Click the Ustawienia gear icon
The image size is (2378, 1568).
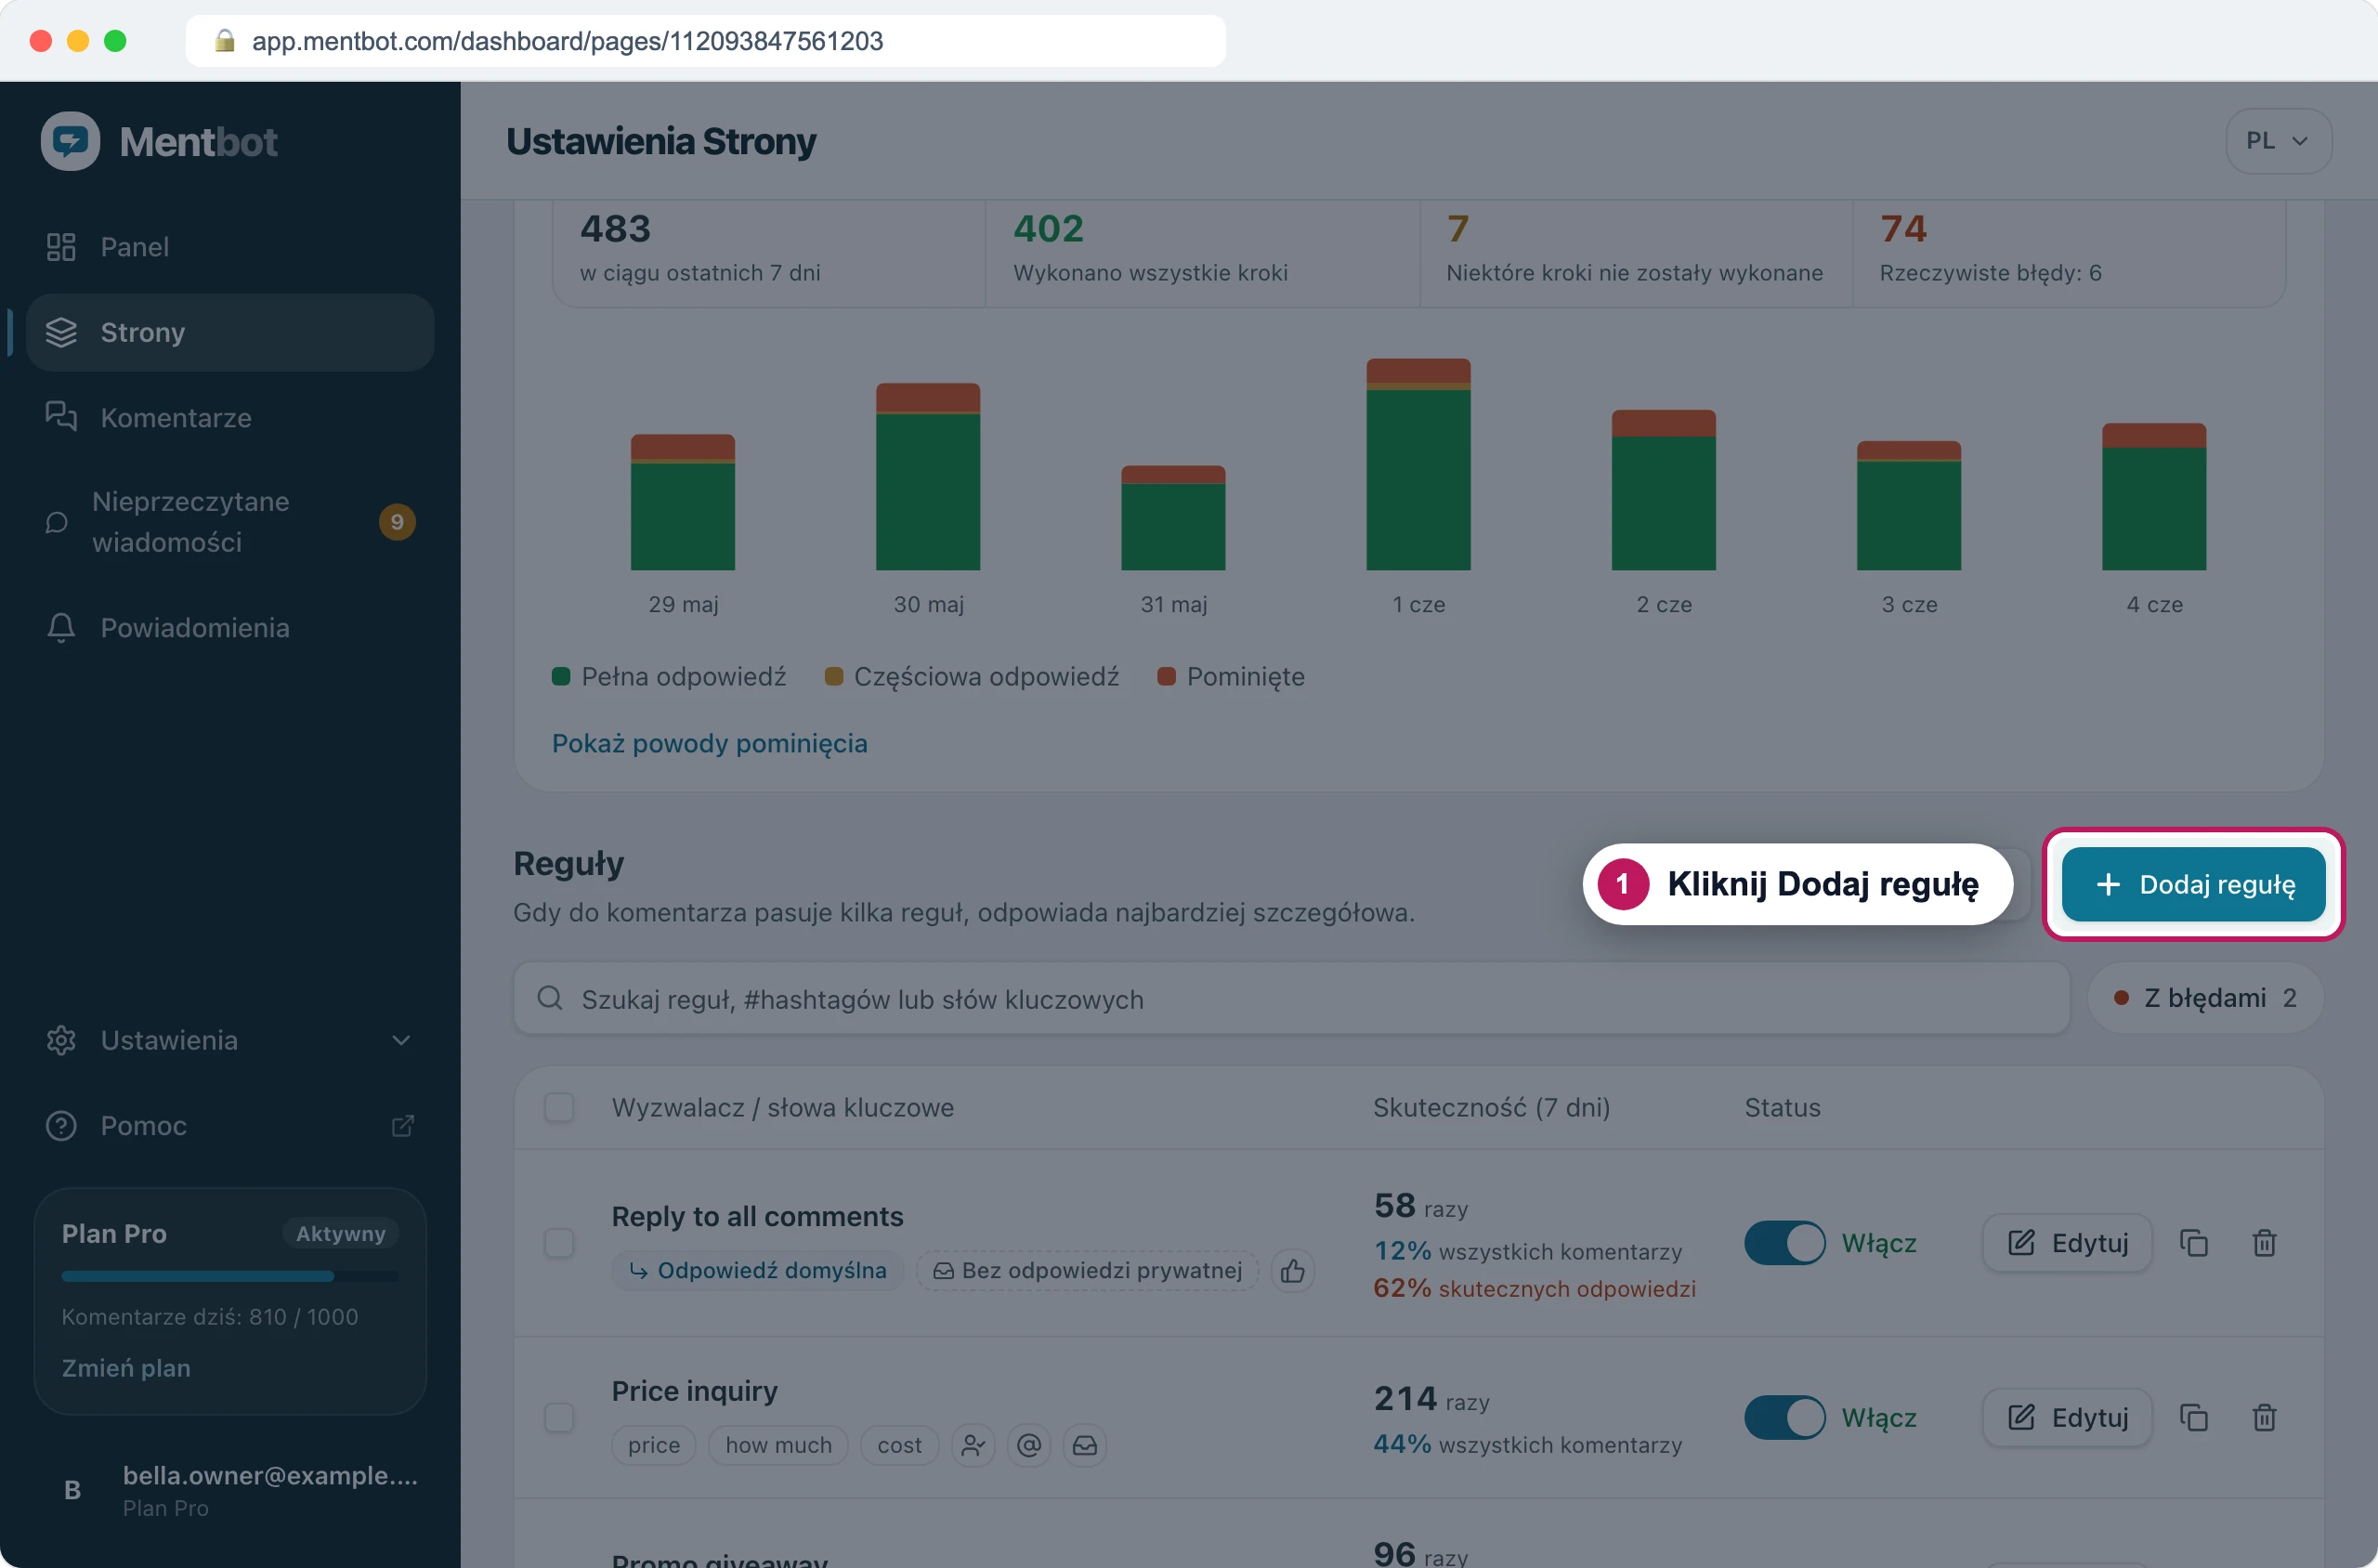pyautogui.click(x=61, y=1040)
